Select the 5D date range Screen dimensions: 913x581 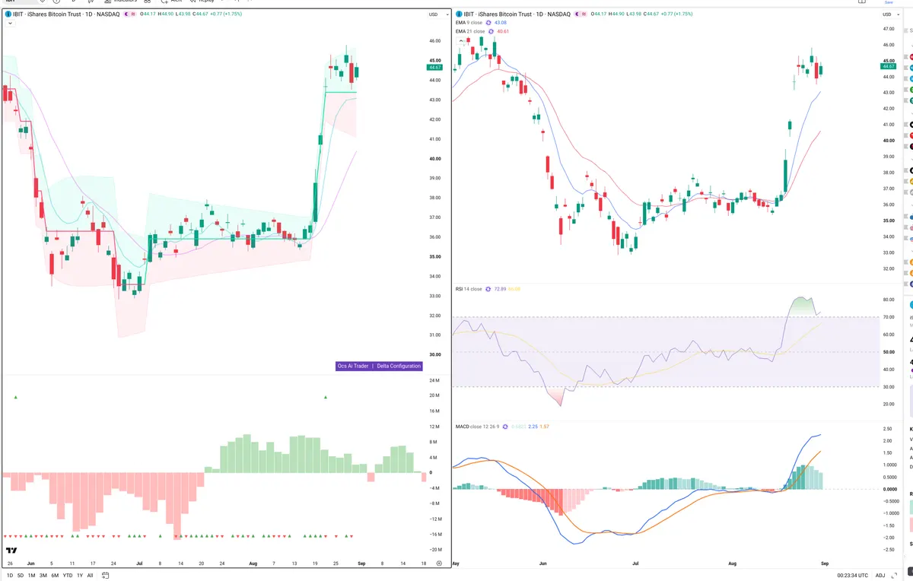pos(21,576)
